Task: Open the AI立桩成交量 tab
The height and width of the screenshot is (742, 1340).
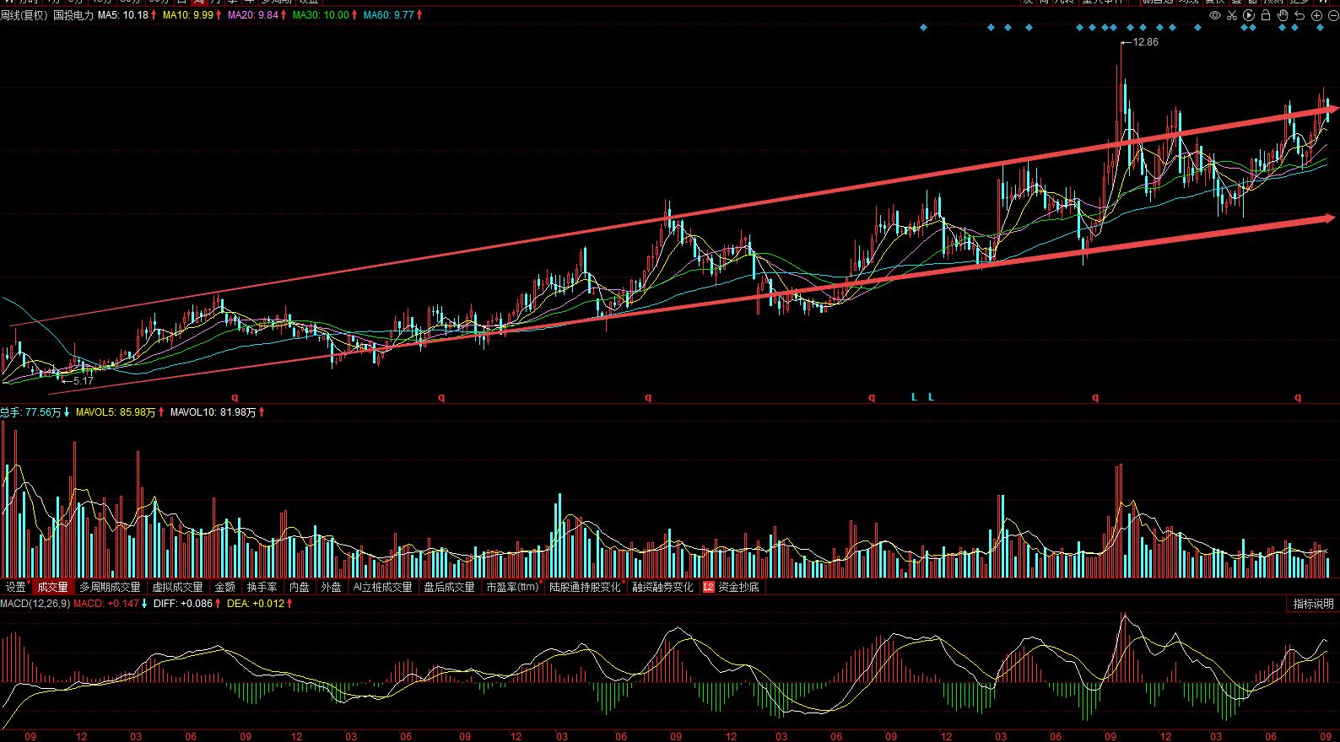Action: point(382,587)
